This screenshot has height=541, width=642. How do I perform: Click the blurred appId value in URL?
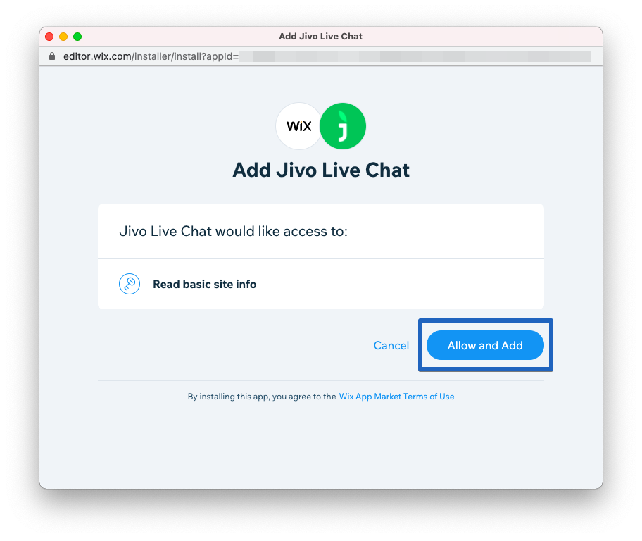click(x=415, y=56)
